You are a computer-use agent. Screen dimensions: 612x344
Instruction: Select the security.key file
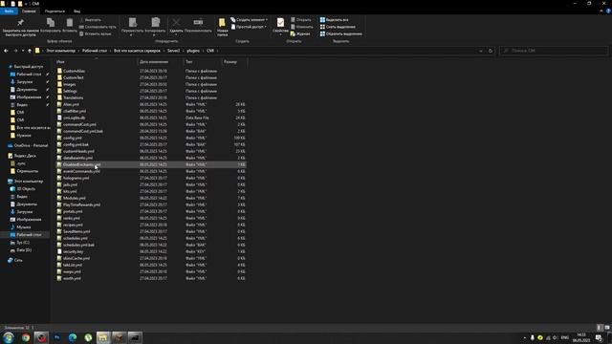click(73, 251)
